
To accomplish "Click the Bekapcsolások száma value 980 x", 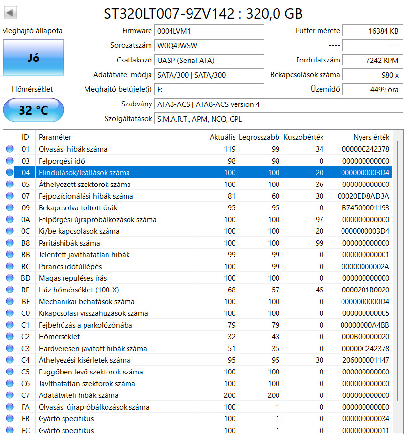I will [373, 75].
